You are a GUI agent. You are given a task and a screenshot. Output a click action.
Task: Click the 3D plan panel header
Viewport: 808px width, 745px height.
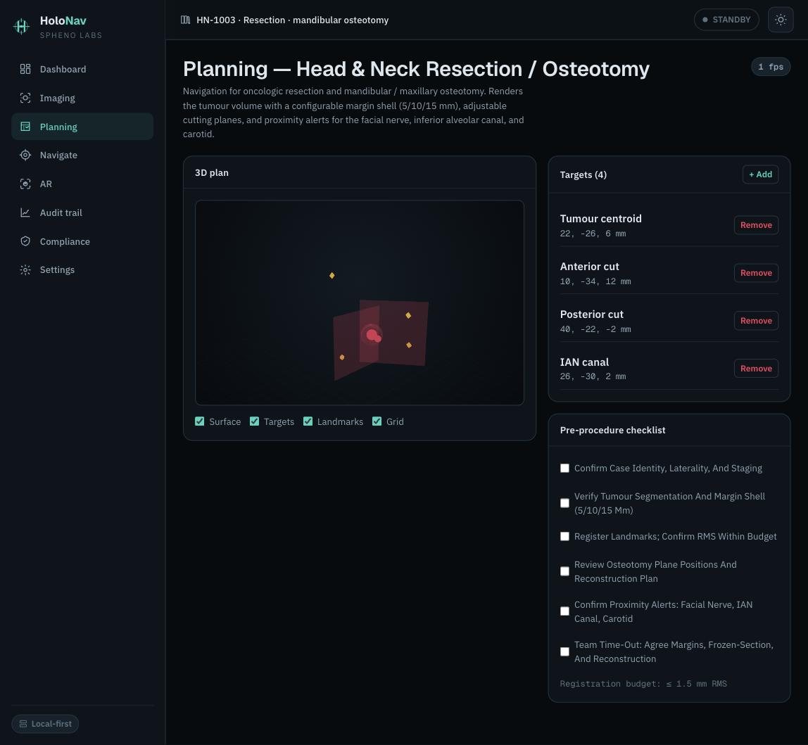[x=359, y=172]
